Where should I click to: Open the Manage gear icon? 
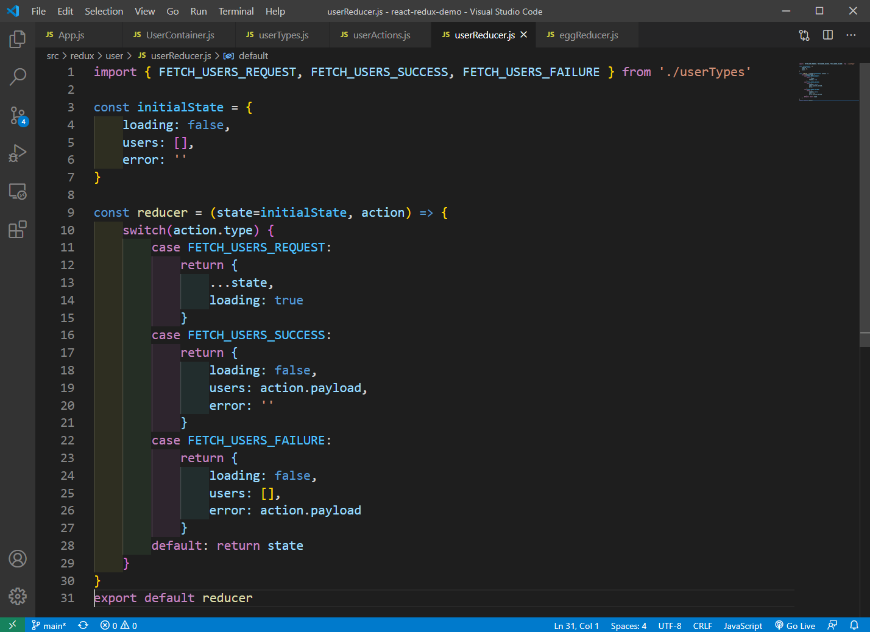[x=18, y=596]
